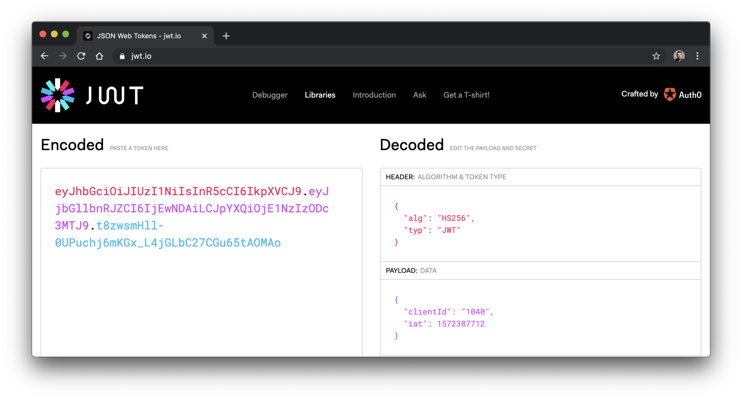The width and height of the screenshot is (742, 399).
Task: Click in the address bar URL
Action: click(x=141, y=56)
